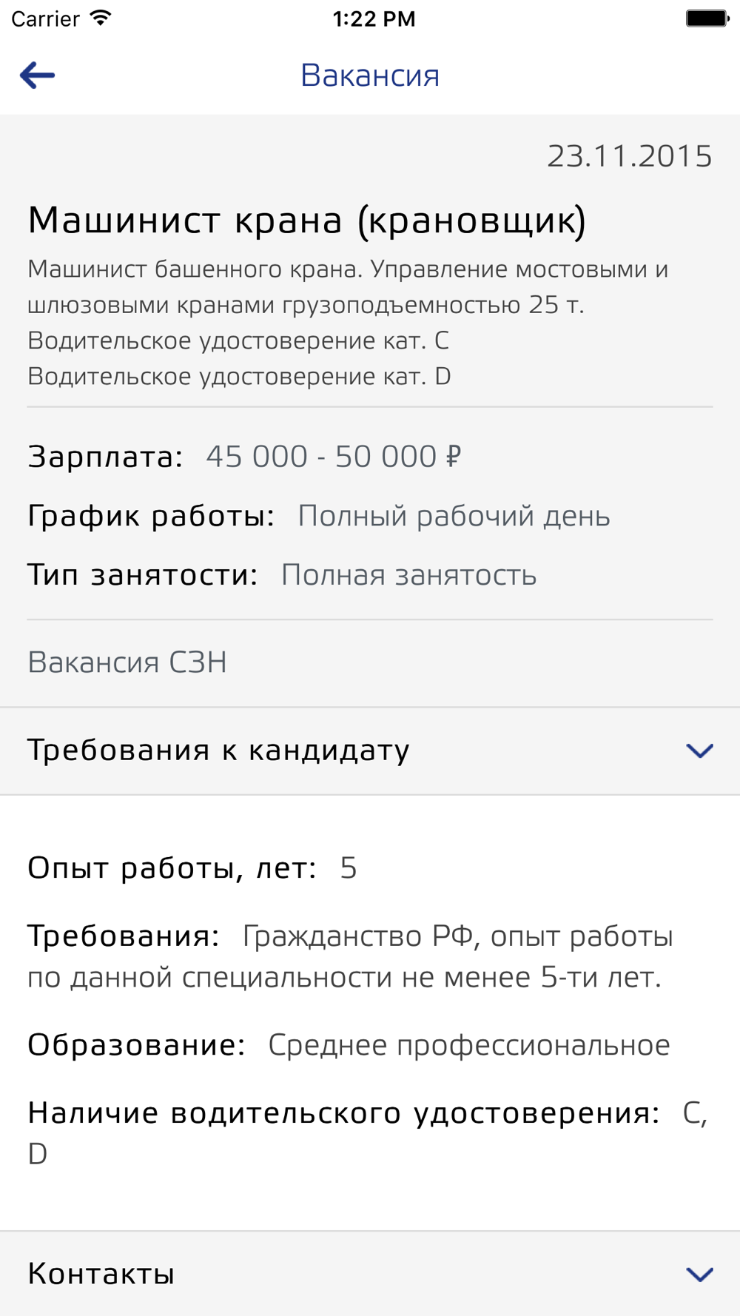The width and height of the screenshot is (740, 1316).
Task: Open the Контакты section header
Action: point(370,1274)
